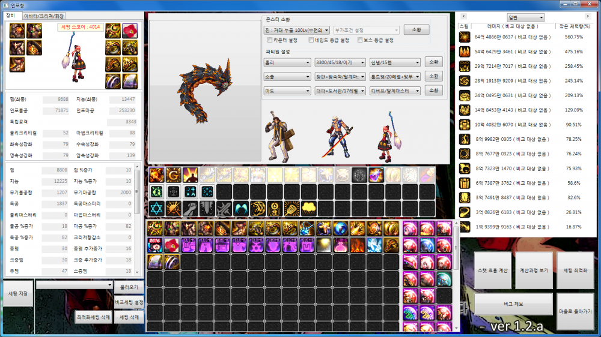The image size is (601, 337).
Task: Select the blue hexagram star skill icon
Action: click(156, 209)
